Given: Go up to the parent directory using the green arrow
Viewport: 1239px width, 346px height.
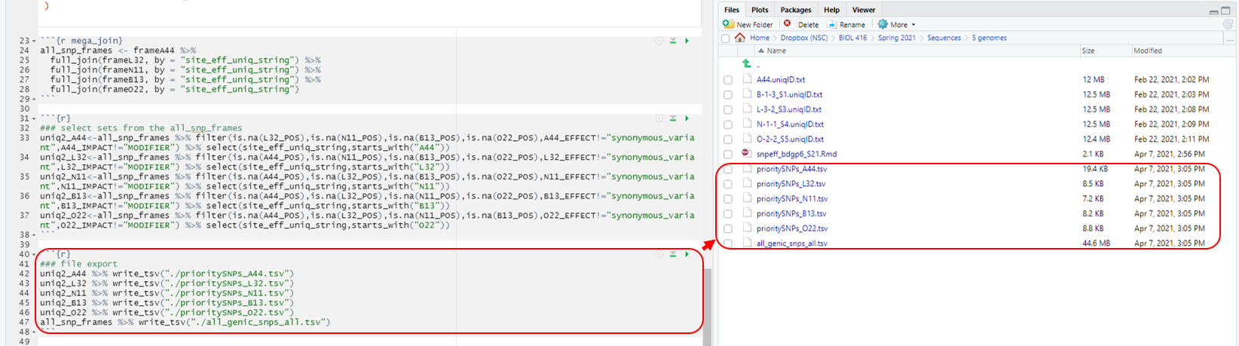Looking at the screenshot, I should tap(746, 64).
